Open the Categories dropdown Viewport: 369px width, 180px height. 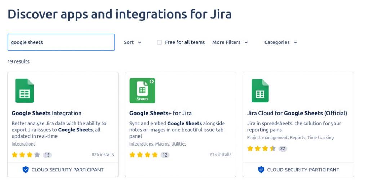pyautogui.click(x=281, y=42)
